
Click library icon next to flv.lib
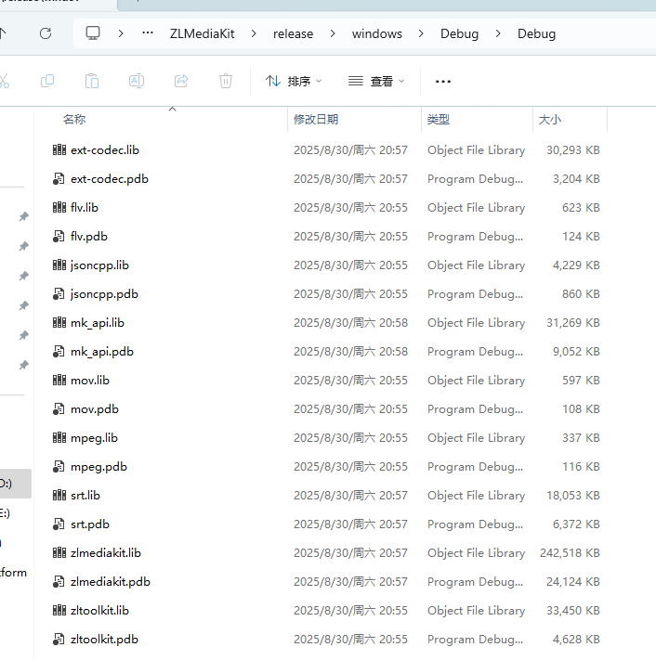[x=59, y=208]
